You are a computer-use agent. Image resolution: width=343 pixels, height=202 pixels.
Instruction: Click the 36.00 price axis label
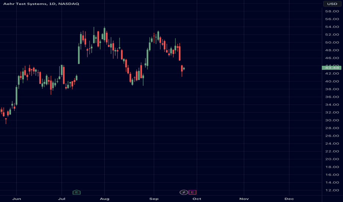(x=332, y=97)
